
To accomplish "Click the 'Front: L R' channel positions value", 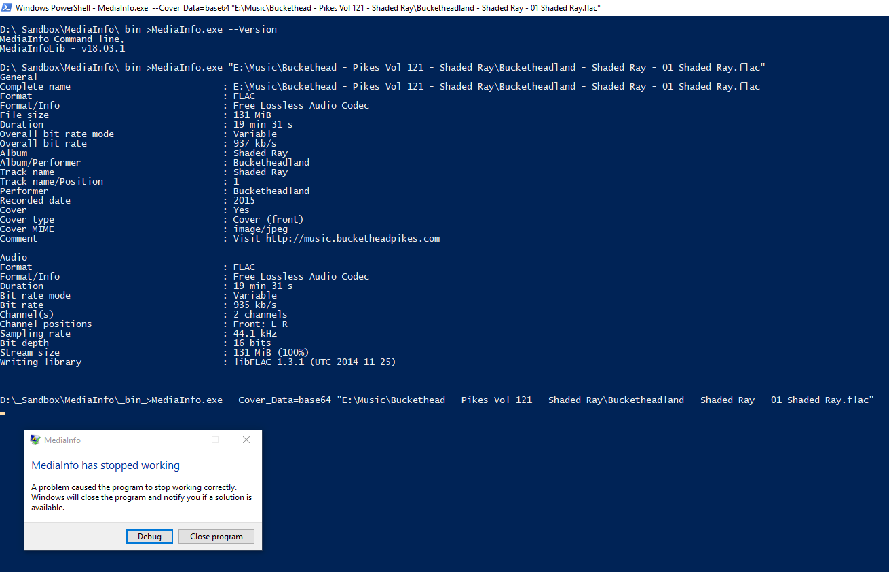I will pos(261,324).
